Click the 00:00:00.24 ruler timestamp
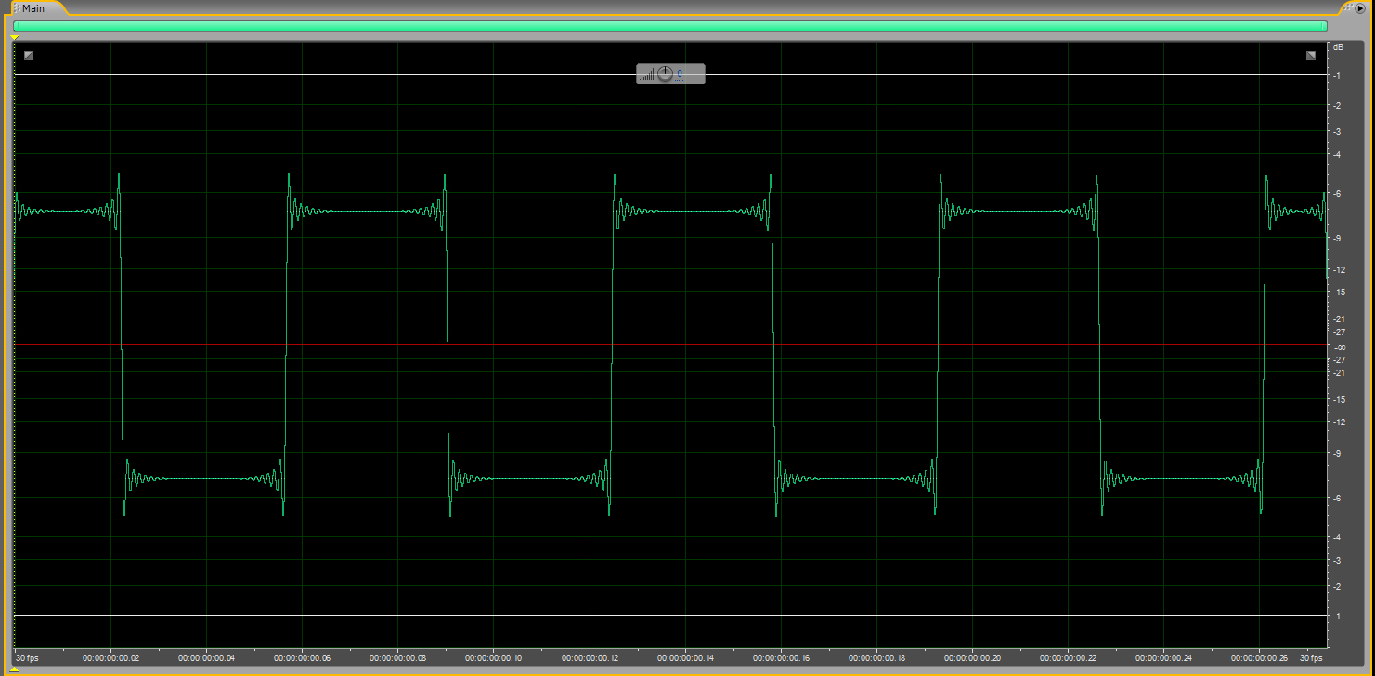 coord(1163,657)
